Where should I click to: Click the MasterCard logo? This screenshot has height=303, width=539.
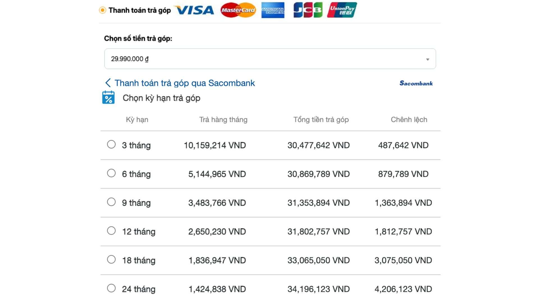click(238, 10)
